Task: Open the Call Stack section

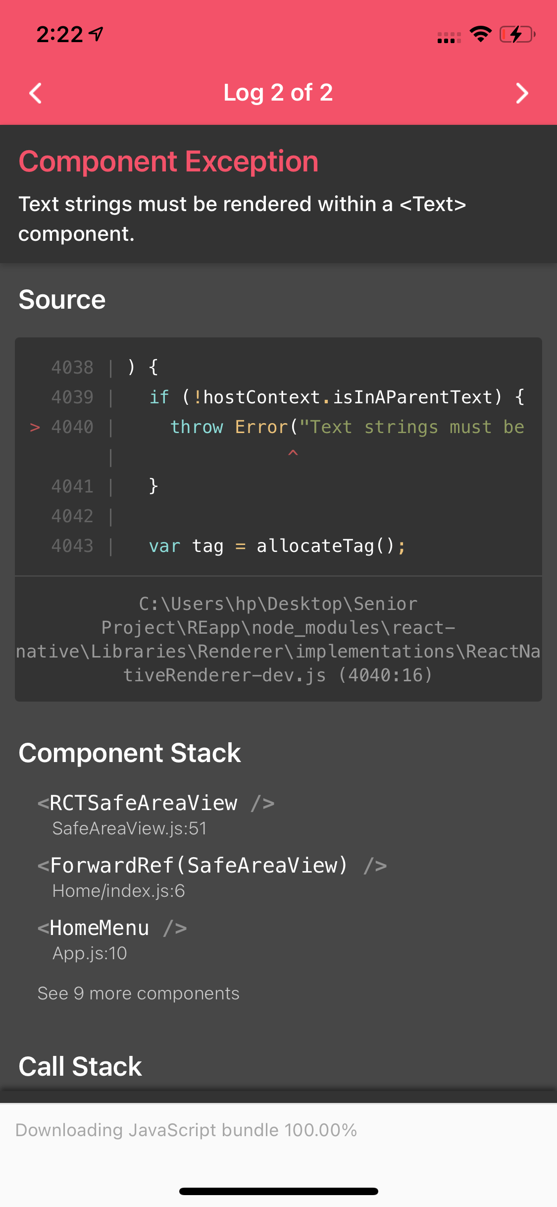Action: 80,1066
